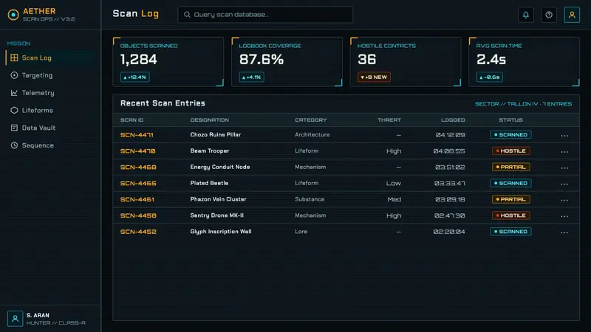The image size is (591, 332).
Task: Select the Chozo Ruins Pillar designation
Action: click(216, 135)
